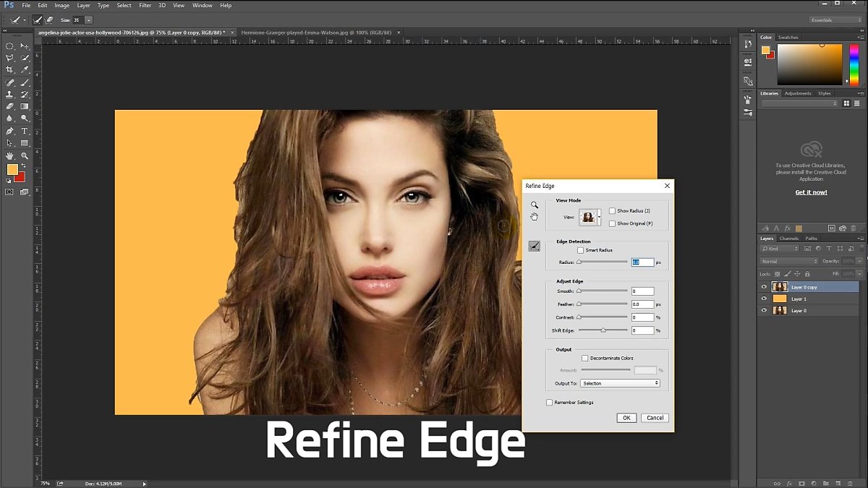
Task: Click the Refine Radius brush tool icon
Action: point(534,246)
